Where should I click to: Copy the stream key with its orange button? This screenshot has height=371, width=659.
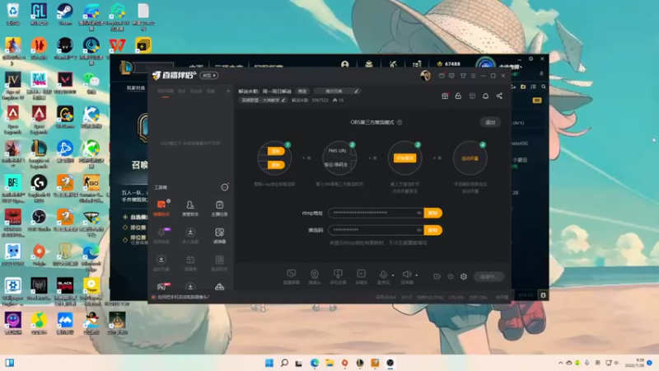click(433, 230)
